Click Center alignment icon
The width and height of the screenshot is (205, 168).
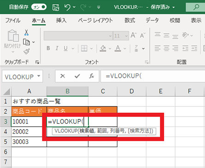coord(166,48)
